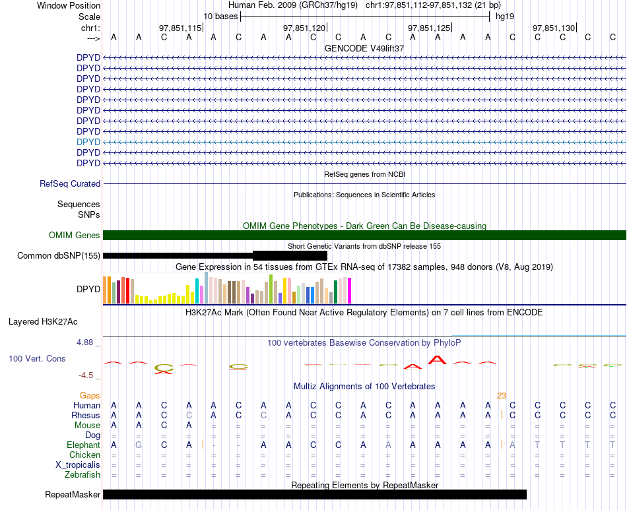
Task: Click the Elephant species label
Action: [84, 445]
